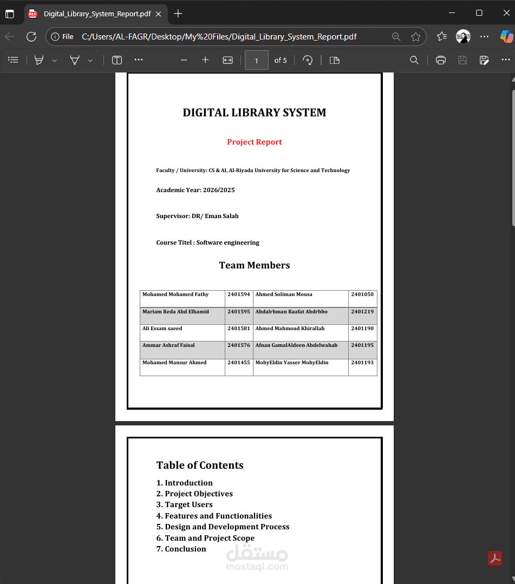This screenshot has height=584, width=515.
Task: Open the Favorites list
Action: (x=441, y=36)
